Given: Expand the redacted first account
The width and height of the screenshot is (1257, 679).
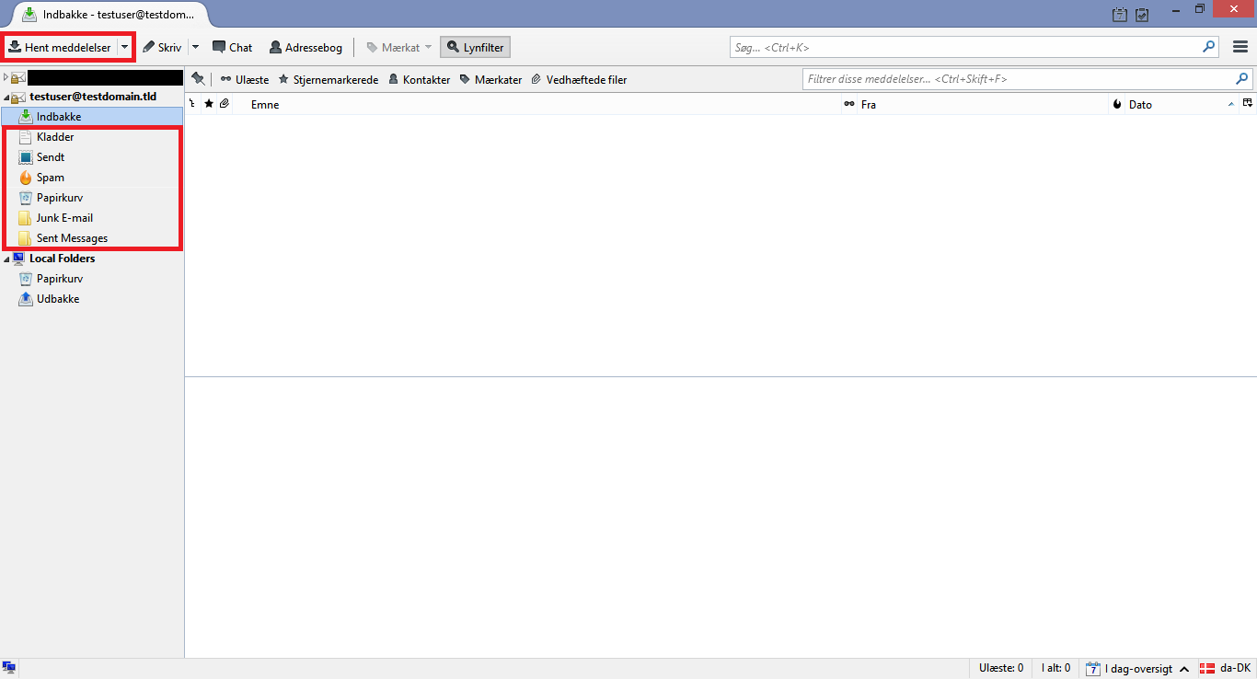Looking at the screenshot, I should pos(6,77).
